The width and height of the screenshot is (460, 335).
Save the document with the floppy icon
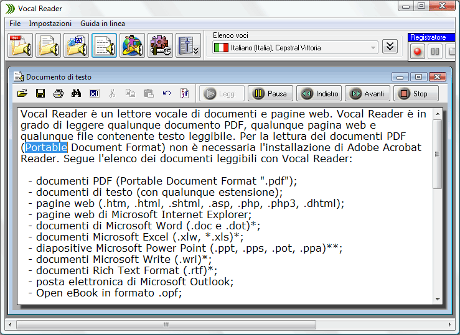pos(40,93)
